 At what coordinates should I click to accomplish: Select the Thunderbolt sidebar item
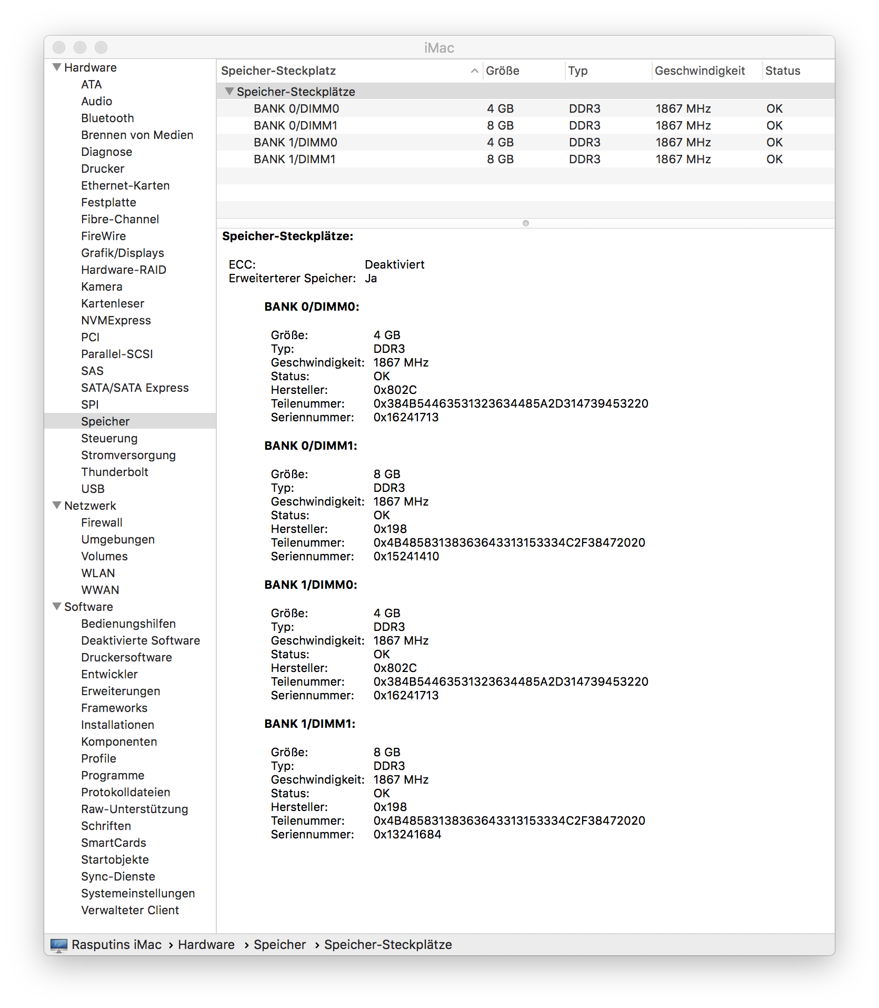coord(114,472)
